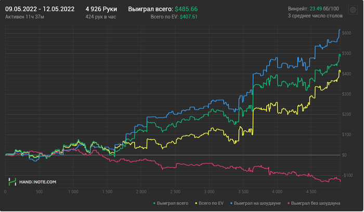Screen dimensions: 364x212
Task: Click the 'Активен 11ч 37м' text
Action: pos(24,17)
